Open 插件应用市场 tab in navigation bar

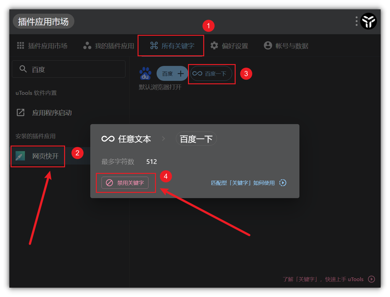coord(42,46)
